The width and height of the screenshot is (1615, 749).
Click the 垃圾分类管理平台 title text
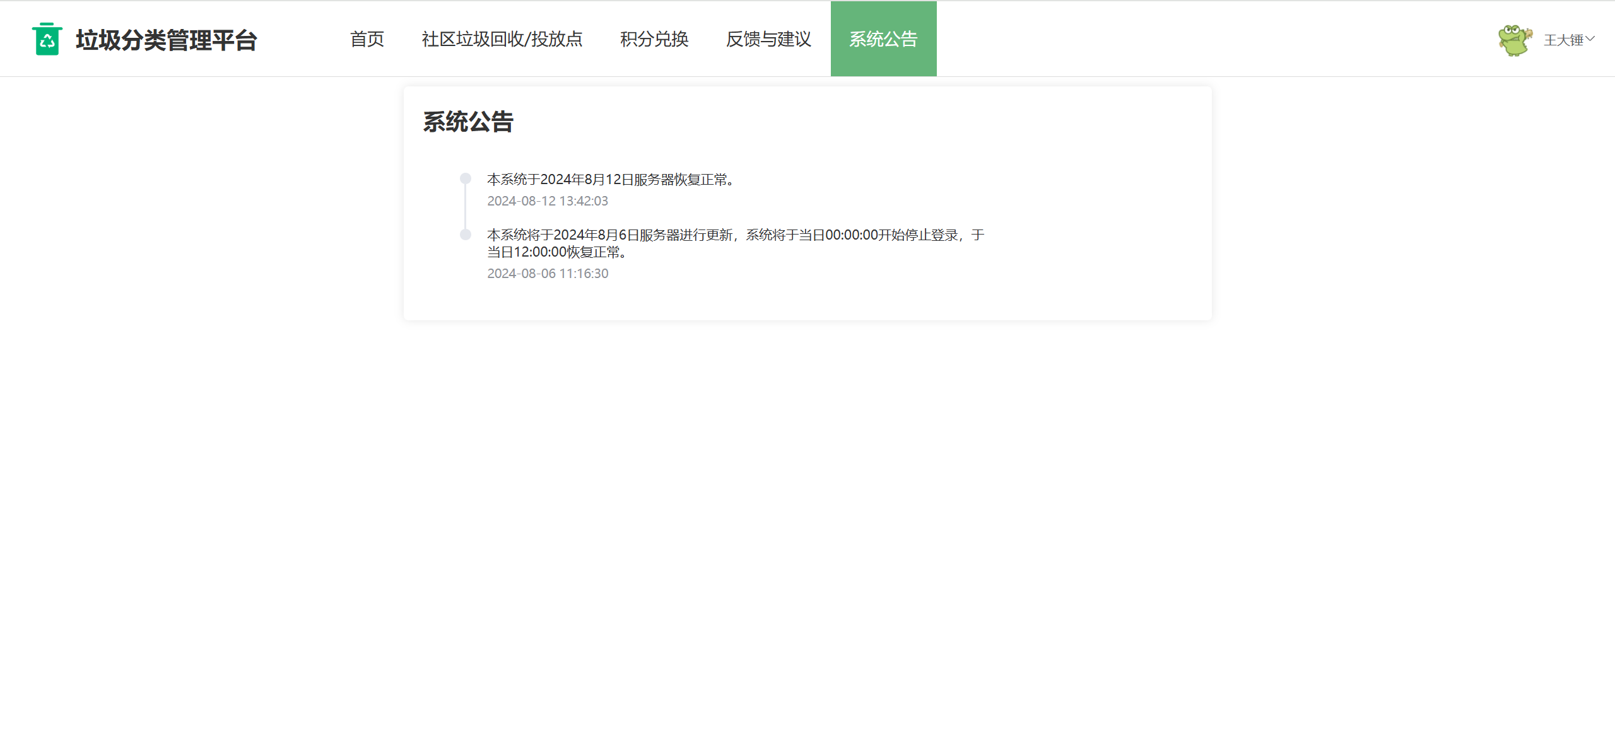[x=167, y=40]
